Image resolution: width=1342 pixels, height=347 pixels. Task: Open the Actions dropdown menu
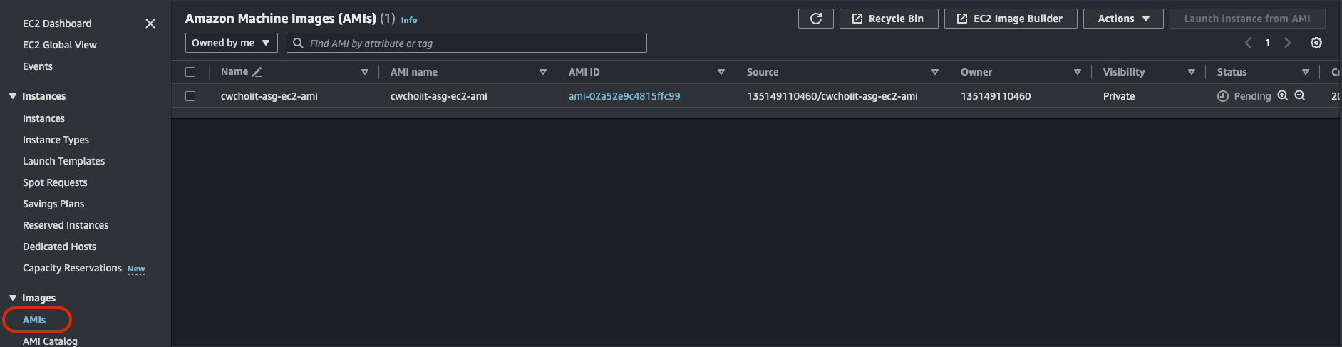pyautogui.click(x=1123, y=19)
